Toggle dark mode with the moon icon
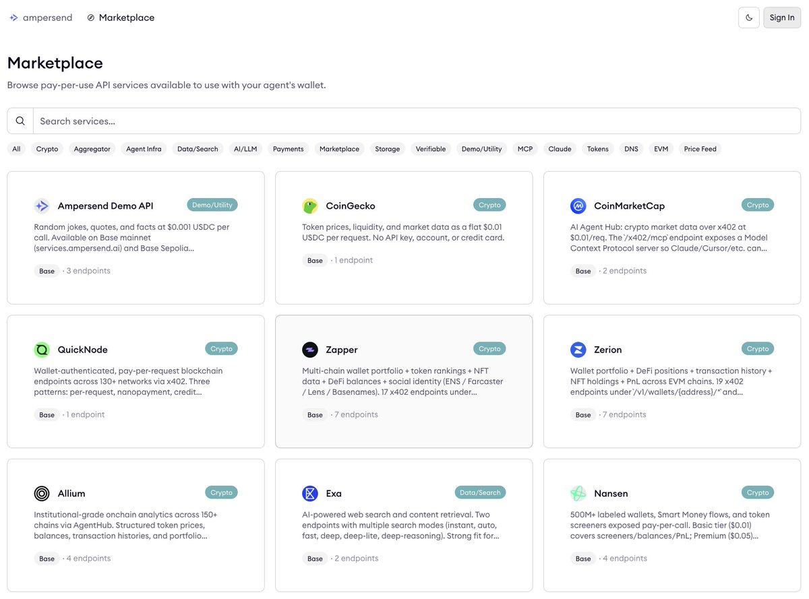The image size is (809, 599). 749,18
